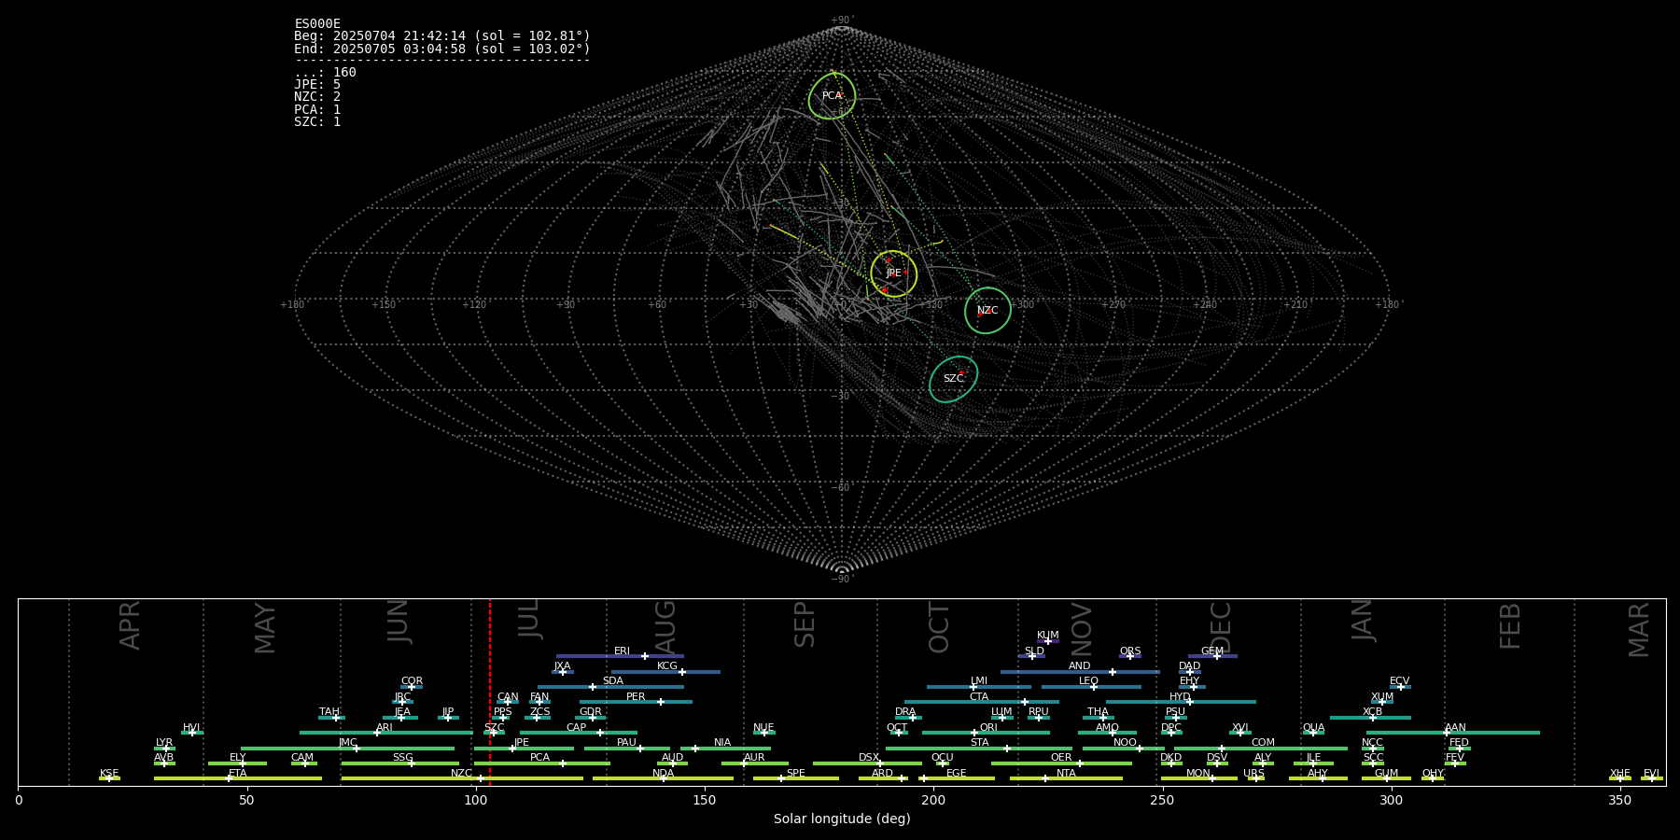Image resolution: width=1680 pixels, height=840 pixels.
Task: Click the NTA shower label on timeline
Action: [x=1067, y=774]
